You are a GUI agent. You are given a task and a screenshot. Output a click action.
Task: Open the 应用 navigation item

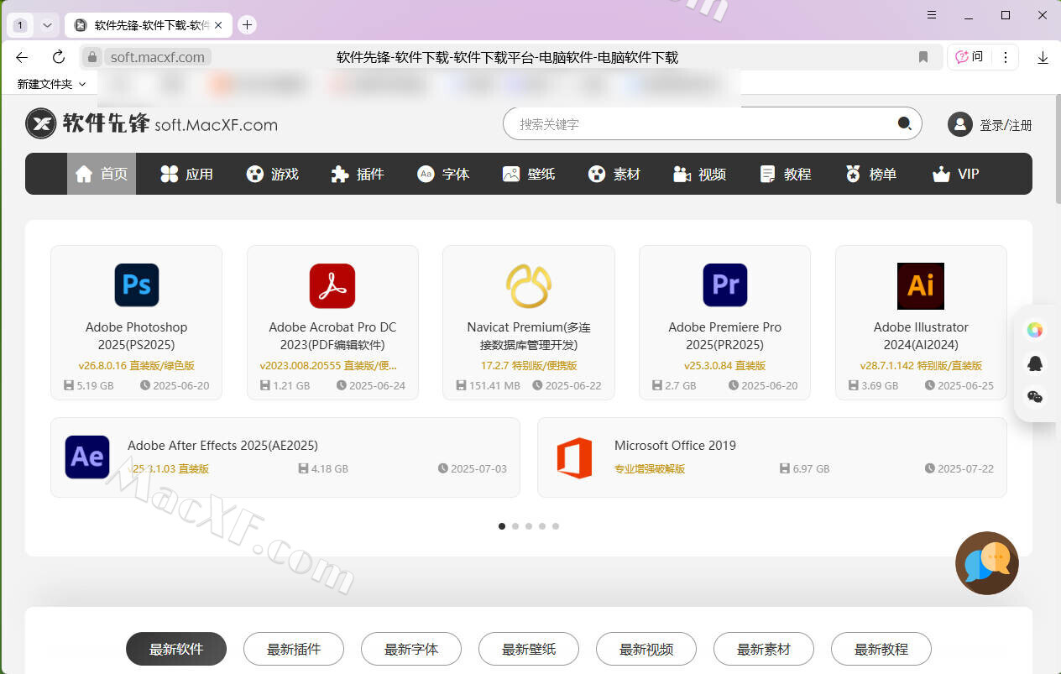pyautogui.click(x=186, y=174)
